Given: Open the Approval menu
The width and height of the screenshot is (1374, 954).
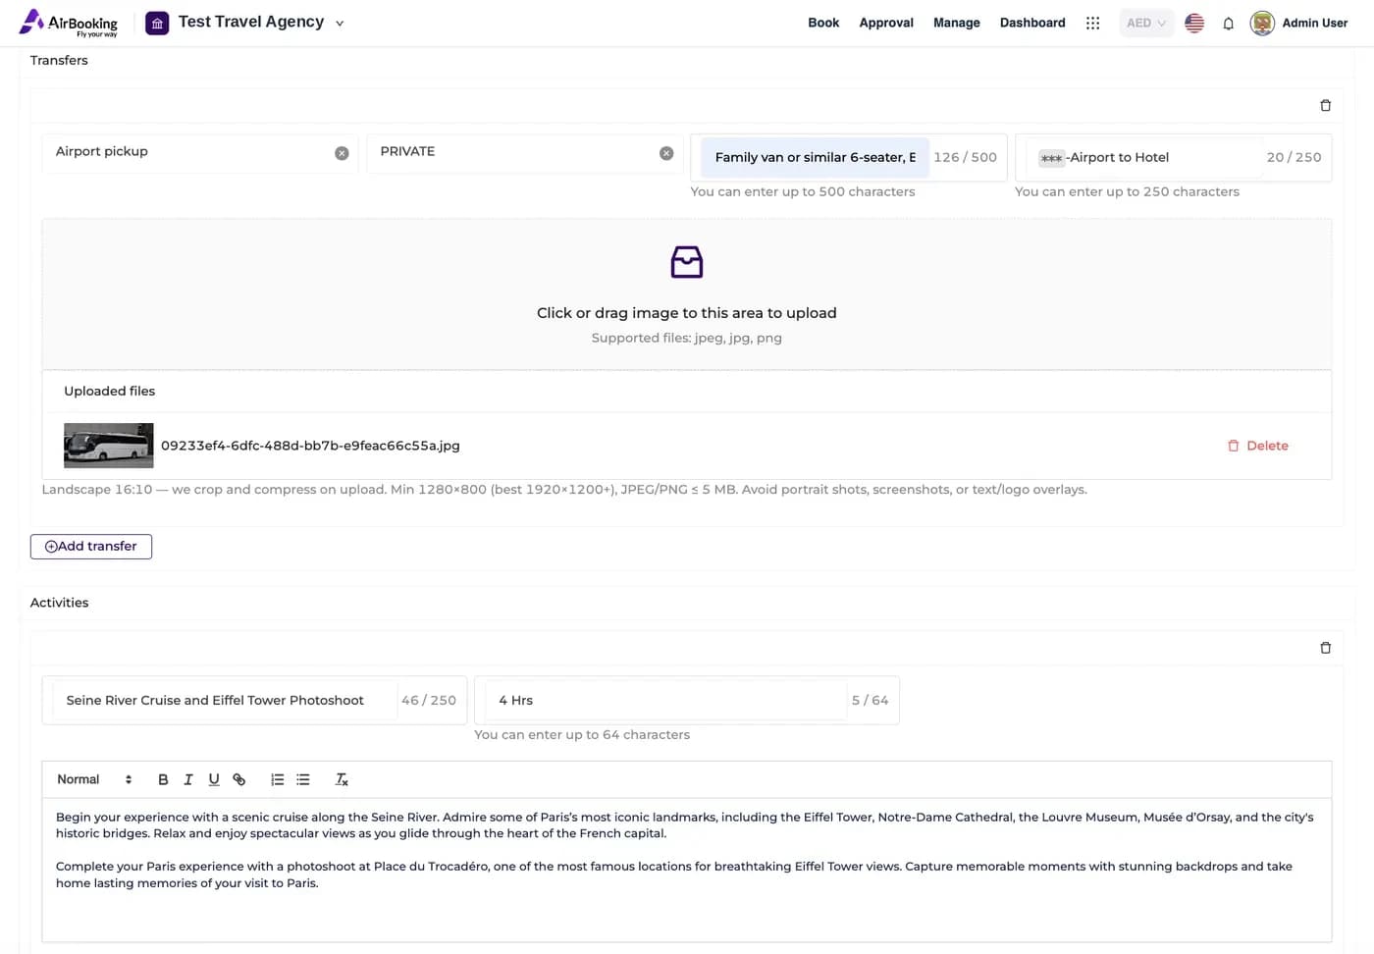Looking at the screenshot, I should 886,23.
